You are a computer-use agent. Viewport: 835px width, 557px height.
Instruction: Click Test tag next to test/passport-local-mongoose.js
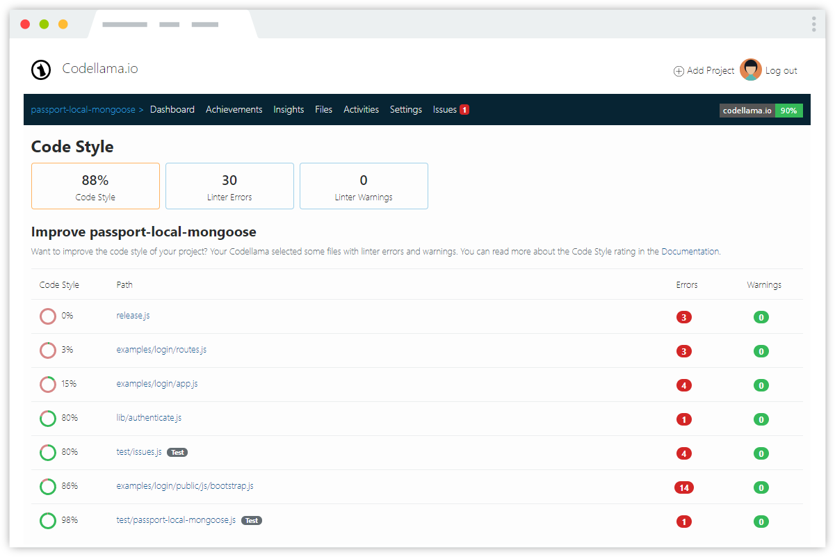[252, 520]
